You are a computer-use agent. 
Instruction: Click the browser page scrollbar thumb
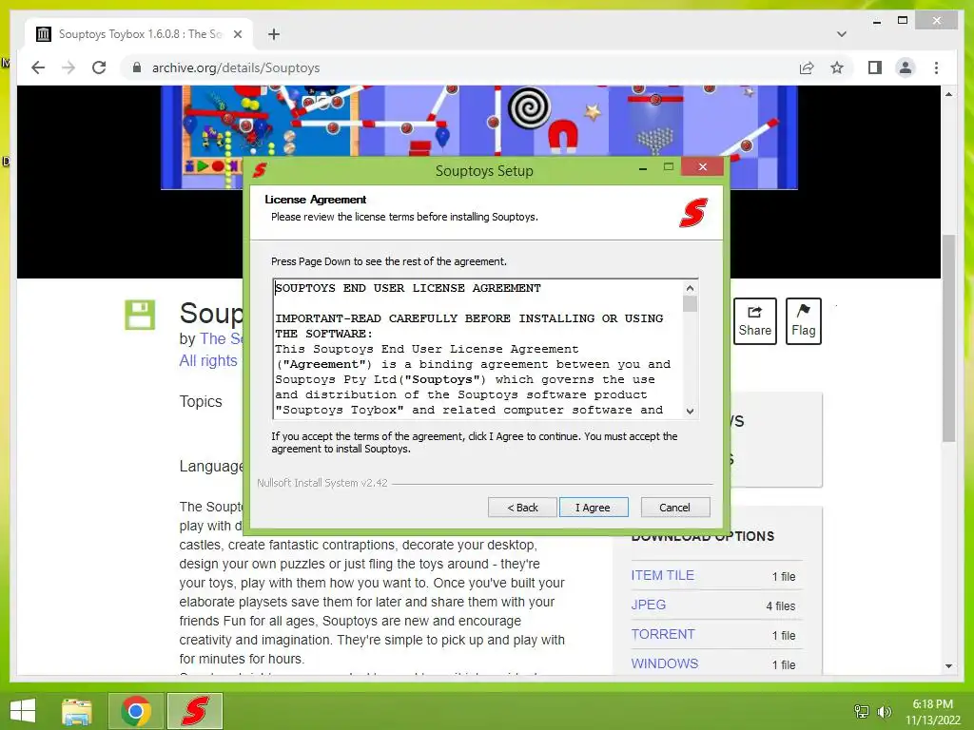(948, 338)
